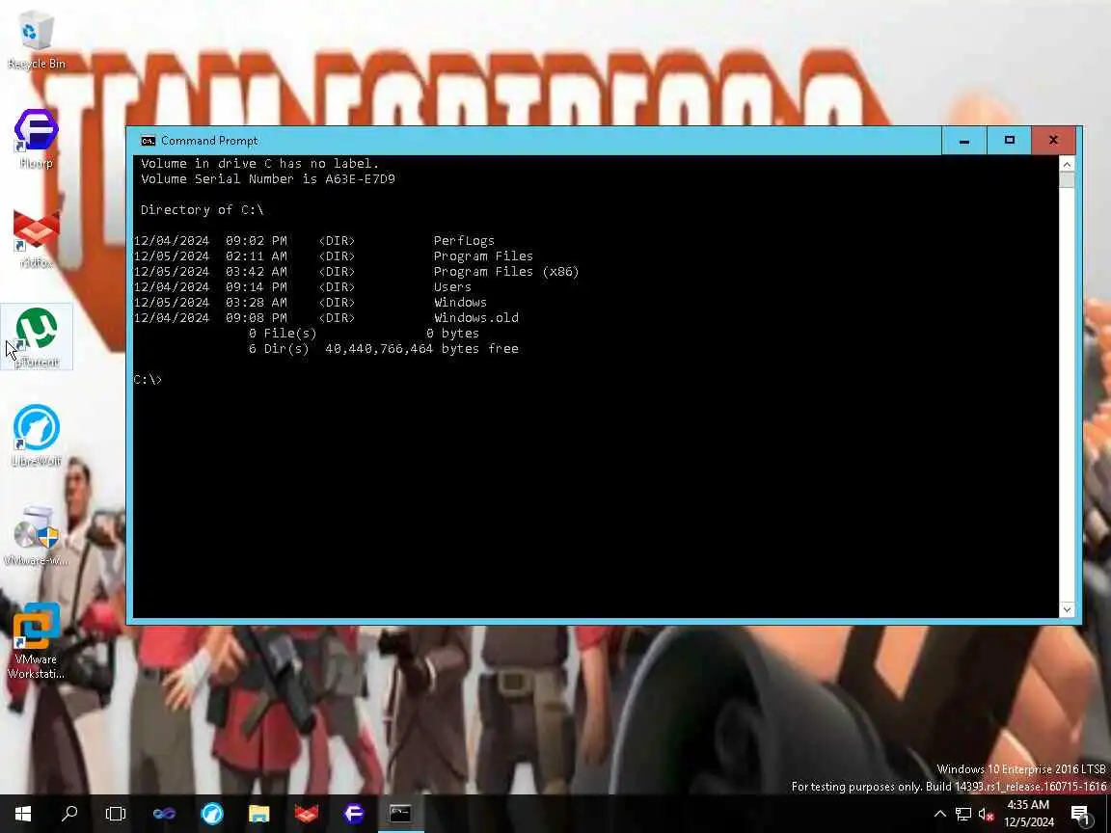Open File Explorer from taskbar
The width and height of the screenshot is (1111, 833).
coord(258,814)
